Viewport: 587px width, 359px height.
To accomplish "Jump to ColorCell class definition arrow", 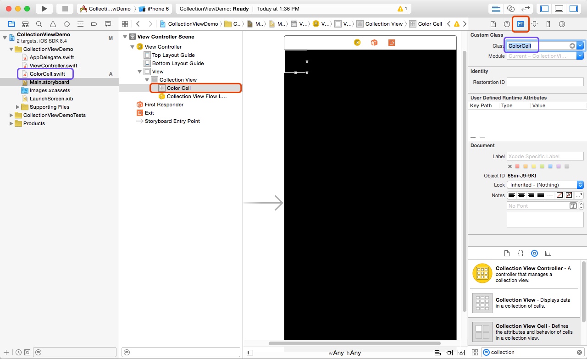I will coord(572,46).
